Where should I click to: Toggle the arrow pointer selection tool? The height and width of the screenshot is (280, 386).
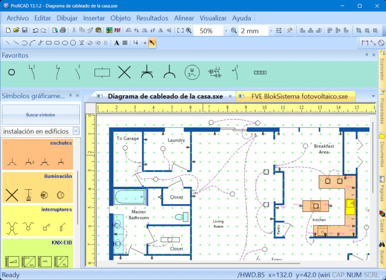pos(152,43)
